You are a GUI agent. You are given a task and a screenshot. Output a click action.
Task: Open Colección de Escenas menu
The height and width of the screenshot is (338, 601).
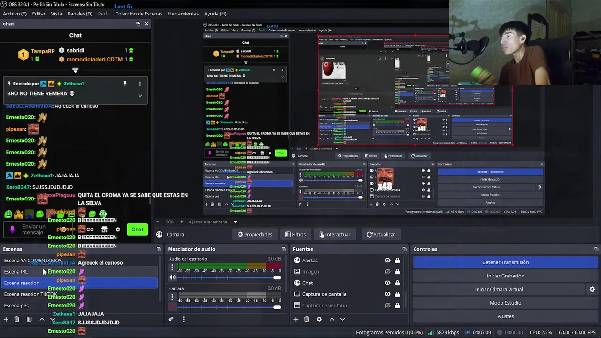click(x=139, y=14)
